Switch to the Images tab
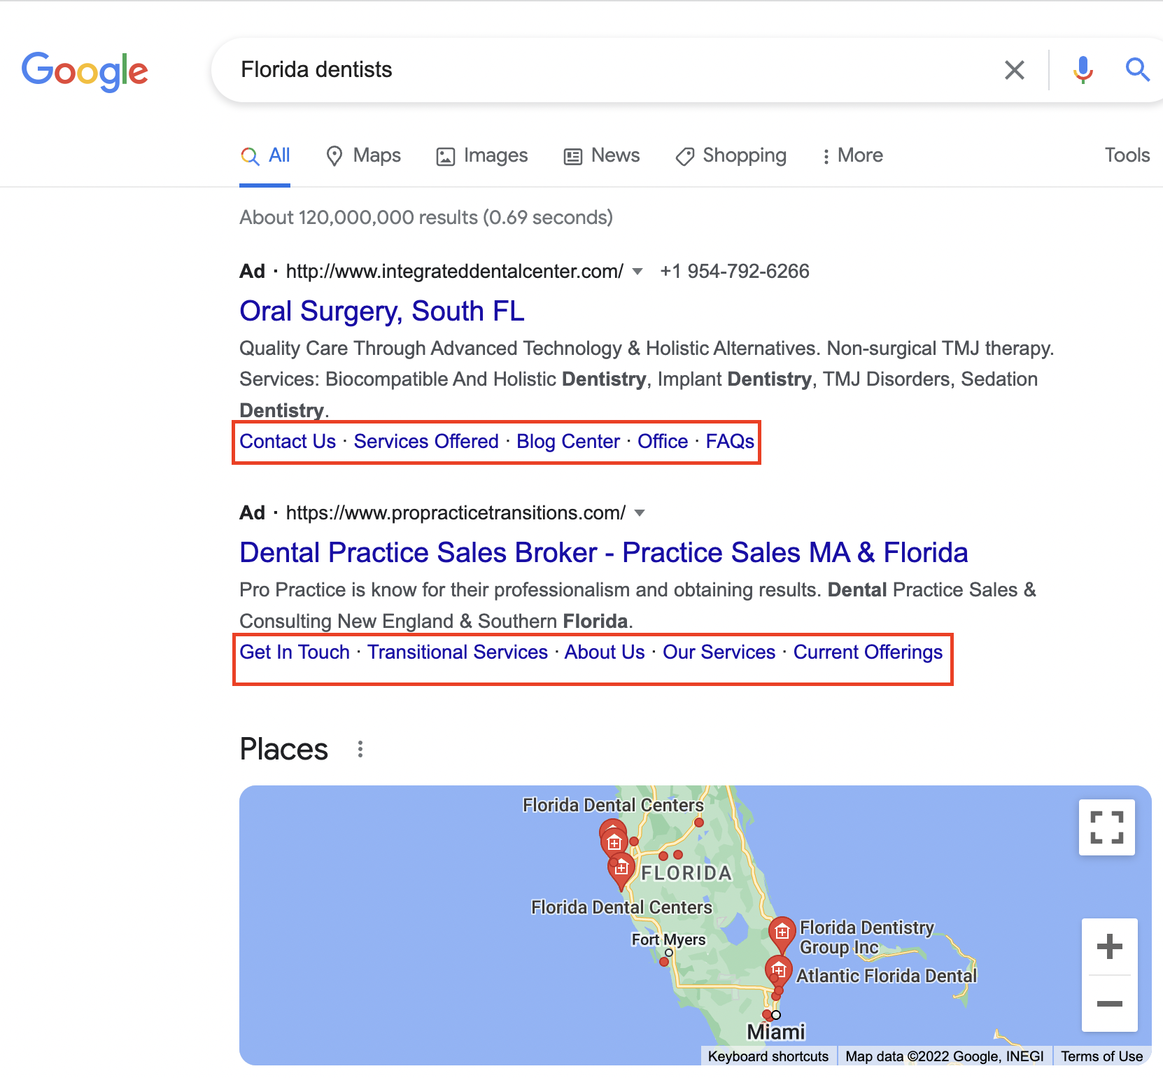The height and width of the screenshot is (1078, 1163). tap(482, 155)
